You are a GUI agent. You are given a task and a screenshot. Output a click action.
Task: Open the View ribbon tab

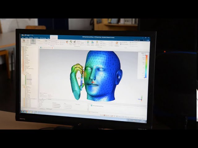pos(48,38)
